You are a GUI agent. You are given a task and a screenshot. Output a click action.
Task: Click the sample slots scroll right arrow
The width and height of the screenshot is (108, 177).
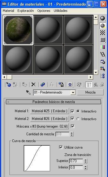pyautogui.click(x=91, y=77)
